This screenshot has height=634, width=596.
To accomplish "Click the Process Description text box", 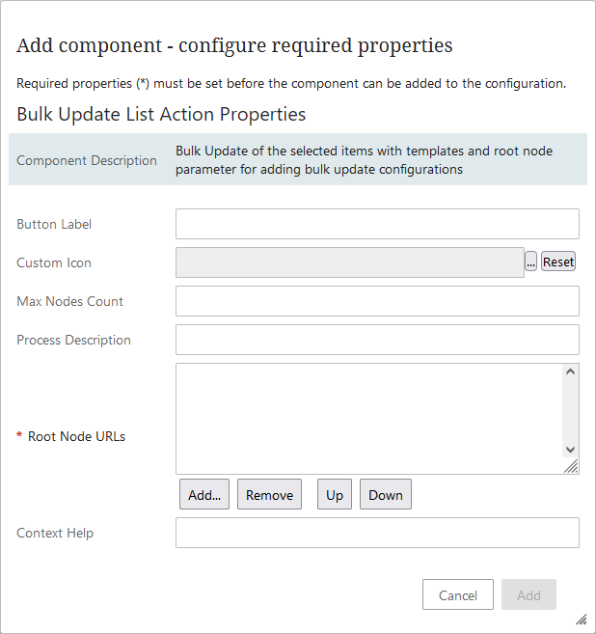I will tap(377, 340).
